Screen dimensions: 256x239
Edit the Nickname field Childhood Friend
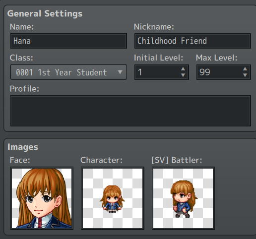pyautogui.click(x=192, y=41)
